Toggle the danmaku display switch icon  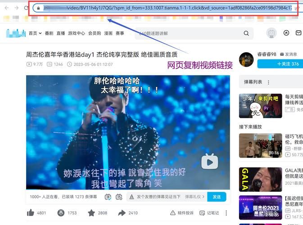pos(108,197)
